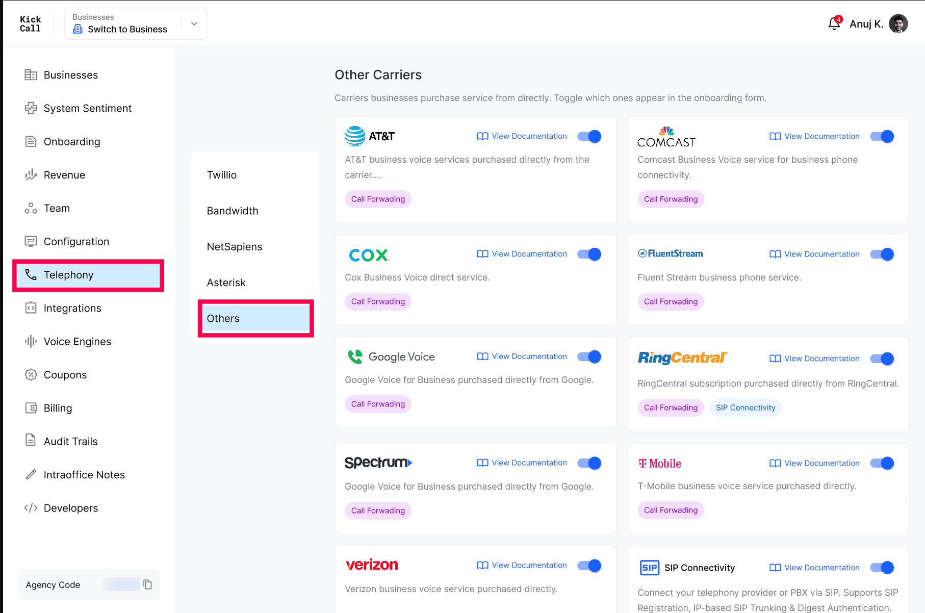Viewport: 925px width, 613px height.
Task: Click the RingCentral SIP Connectivity tag
Action: (746, 407)
